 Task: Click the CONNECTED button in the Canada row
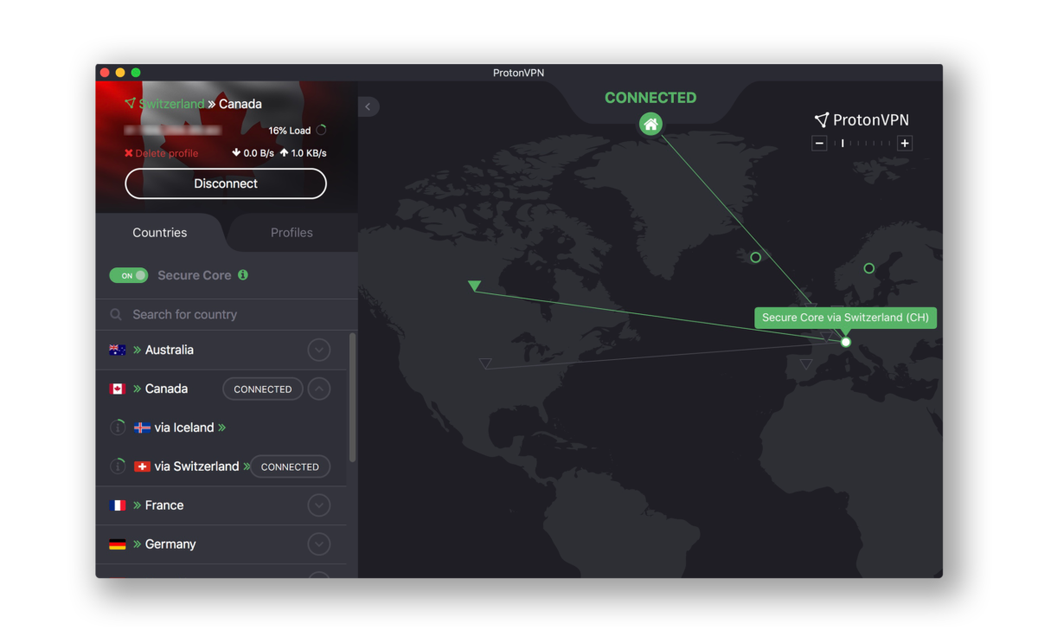click(x=263, y=389)
